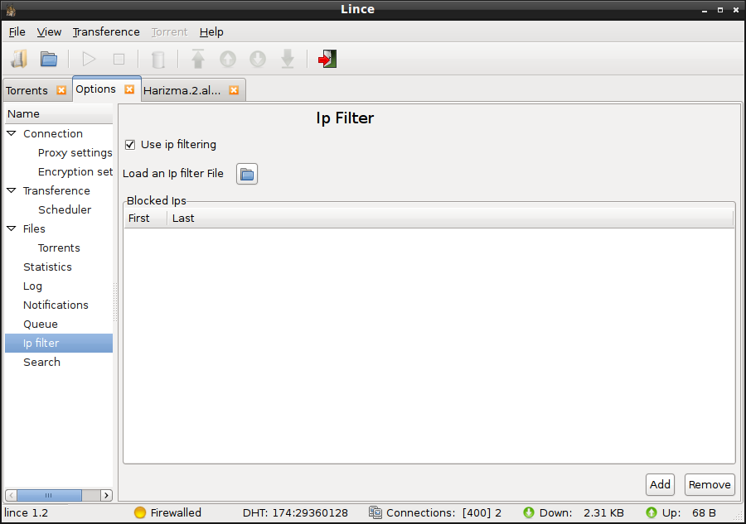The height and width of the screenshot is (524, 746).
Task: Delete torrent using trash can icon
Action: (x=158, y=60)
